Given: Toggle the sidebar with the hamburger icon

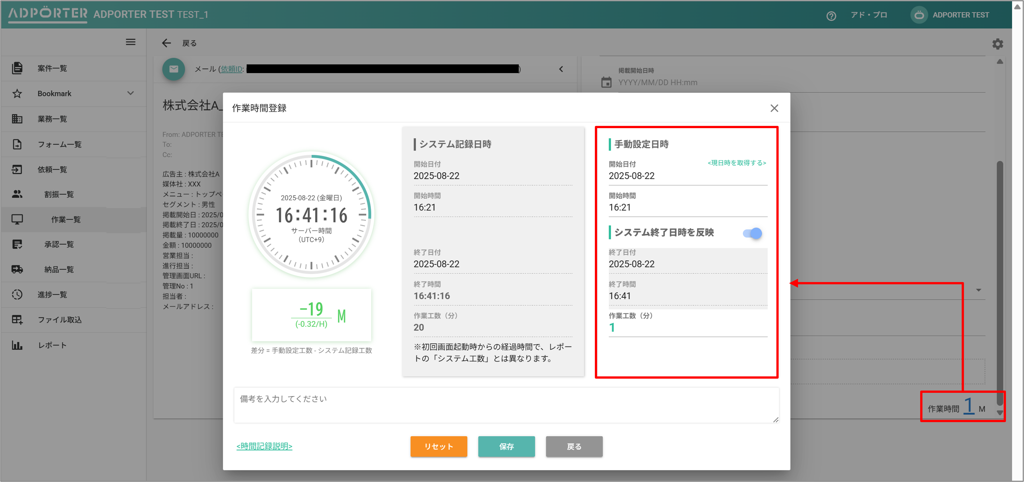Looking at the screenshot, I should (x=130, y=42).
